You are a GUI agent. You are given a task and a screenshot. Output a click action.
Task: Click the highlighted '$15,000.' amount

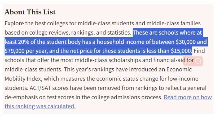(182, 51)
